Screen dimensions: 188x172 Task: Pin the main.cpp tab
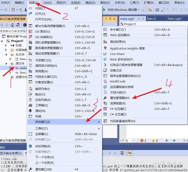tap(138, 19)
